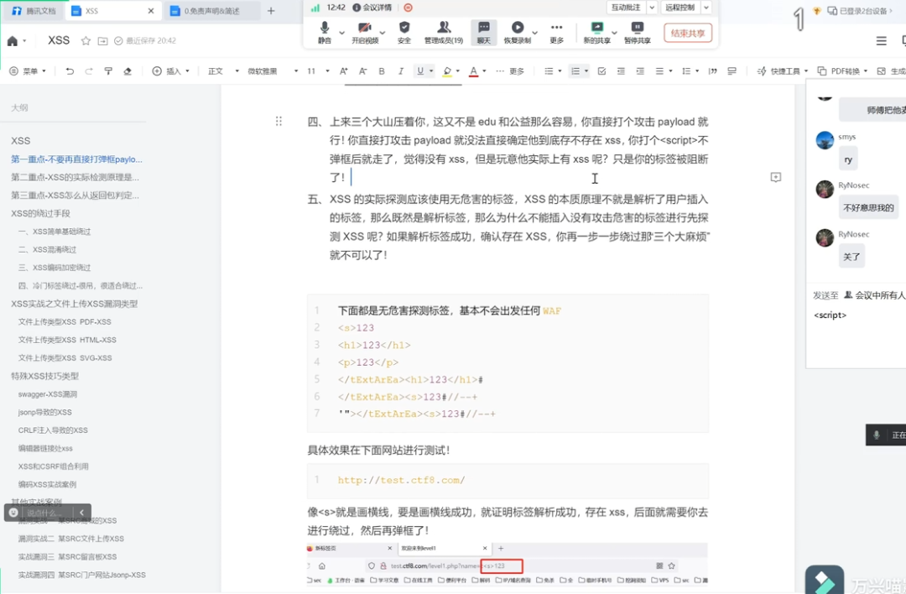Insert a block quote
The image size is (906, 594).
[712, 71]
